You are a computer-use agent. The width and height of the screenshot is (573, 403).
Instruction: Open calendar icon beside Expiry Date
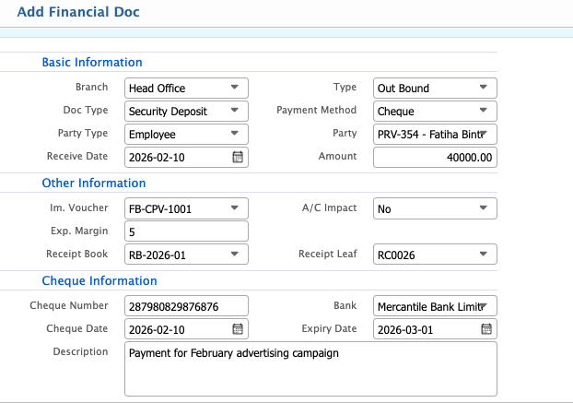(486, 329)
